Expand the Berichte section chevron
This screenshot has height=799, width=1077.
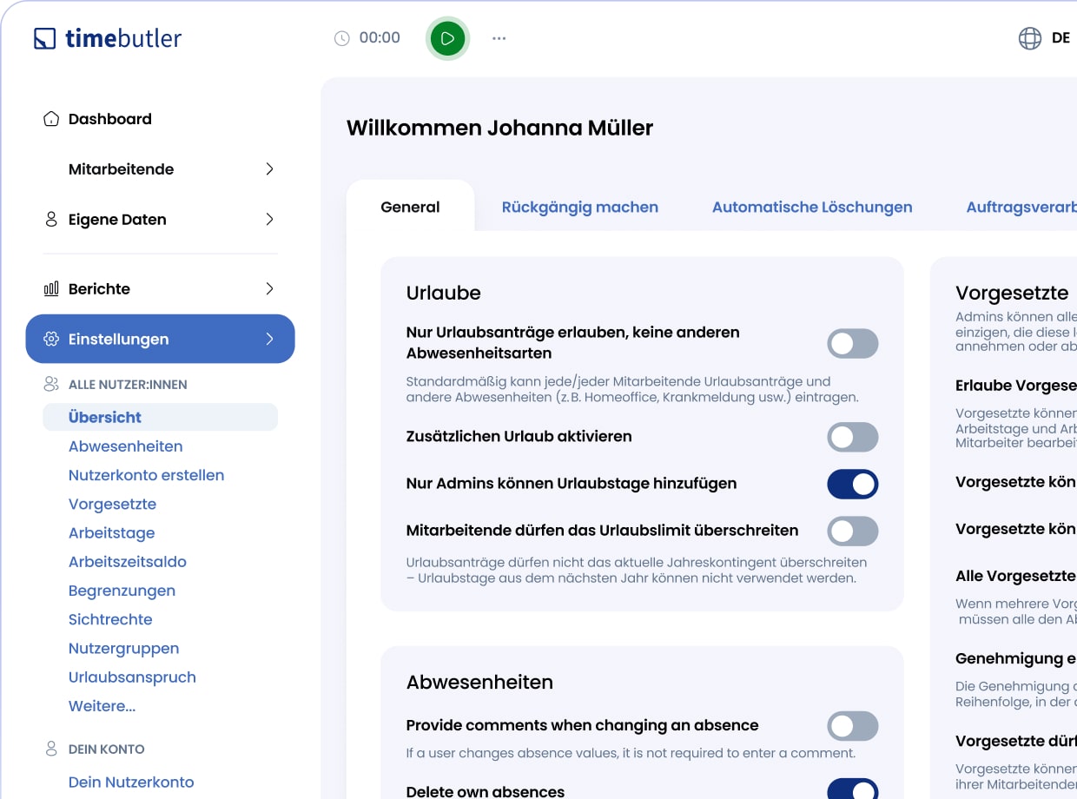[x=269, y=288]
